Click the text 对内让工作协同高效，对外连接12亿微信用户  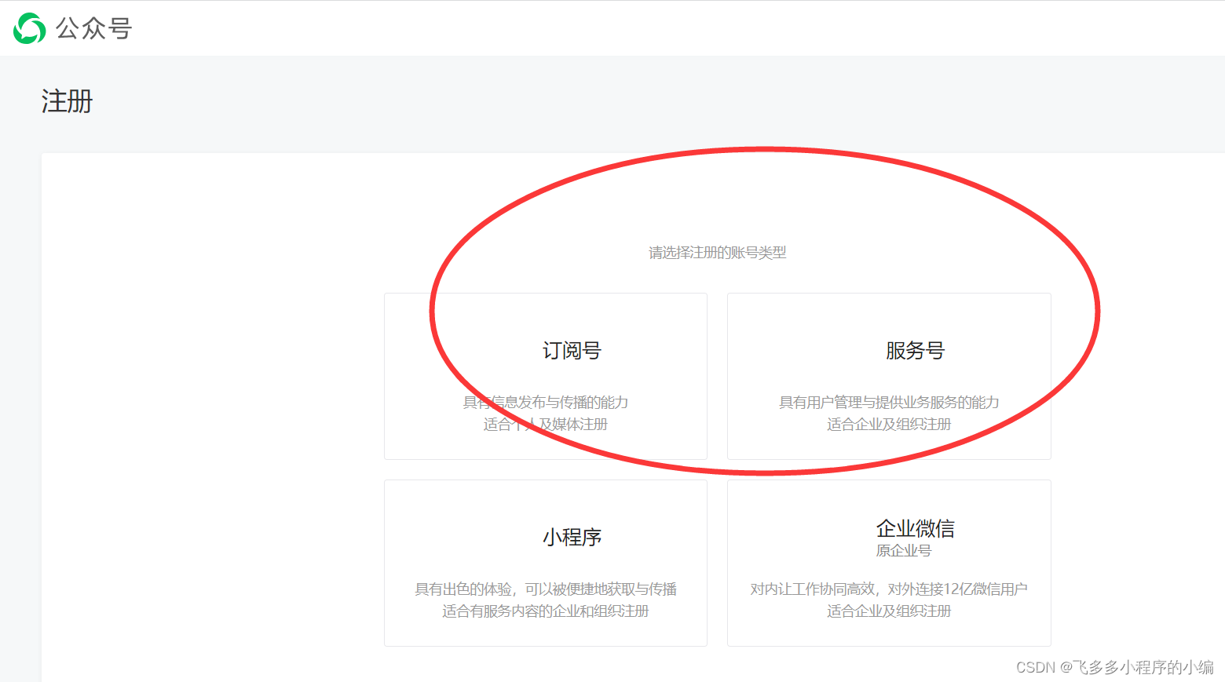(x=889, y=589)
